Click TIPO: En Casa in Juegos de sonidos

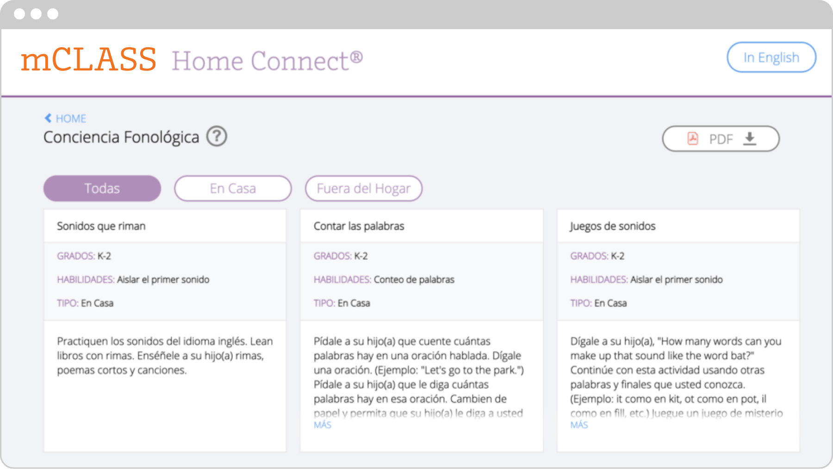pyautogui.click(x=598, y=303)
